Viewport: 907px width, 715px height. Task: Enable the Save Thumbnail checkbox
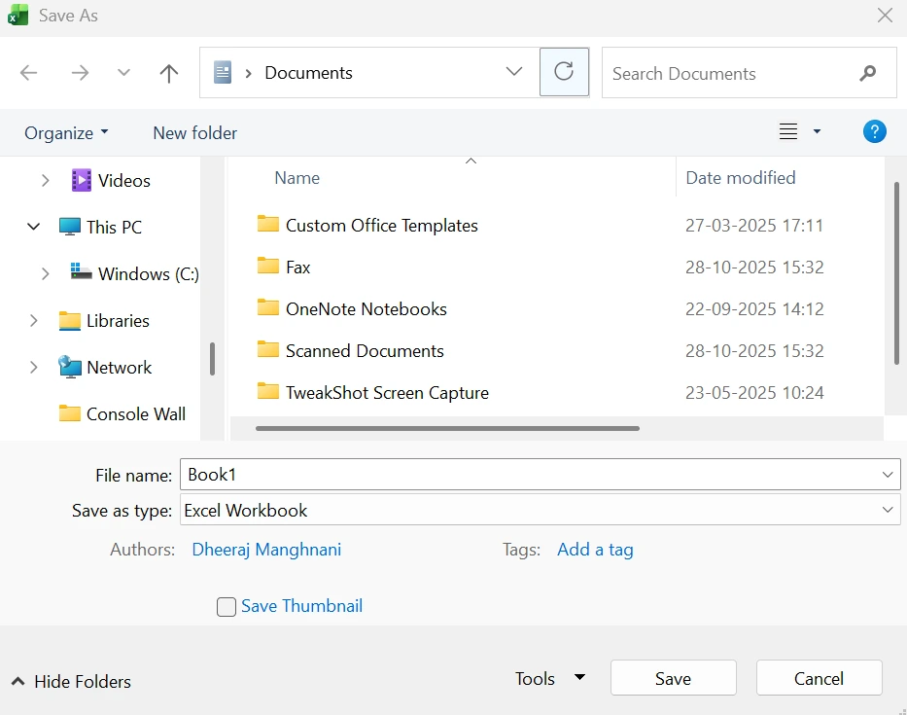pos(226,606)
